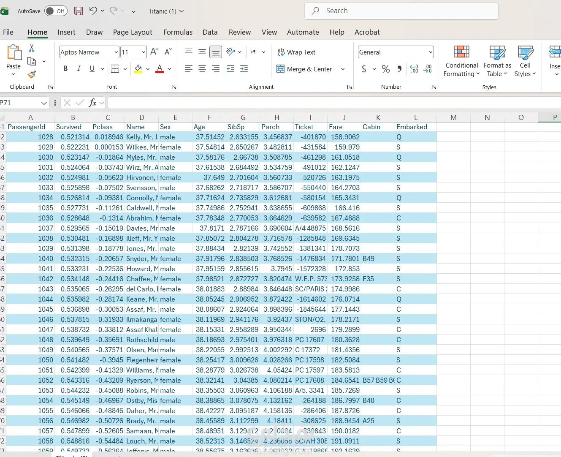Open the Page Layout tab
Image resolution: width=561 pixels, height=457 pixels.
tap(133, 32)
